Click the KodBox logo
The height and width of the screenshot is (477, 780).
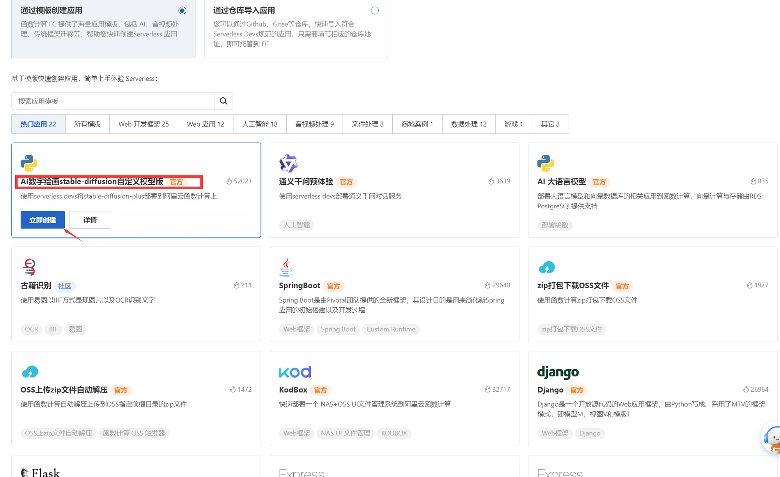point(295,371)
